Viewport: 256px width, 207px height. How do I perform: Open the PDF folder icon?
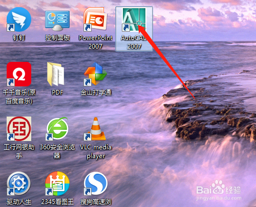(56, 74)
